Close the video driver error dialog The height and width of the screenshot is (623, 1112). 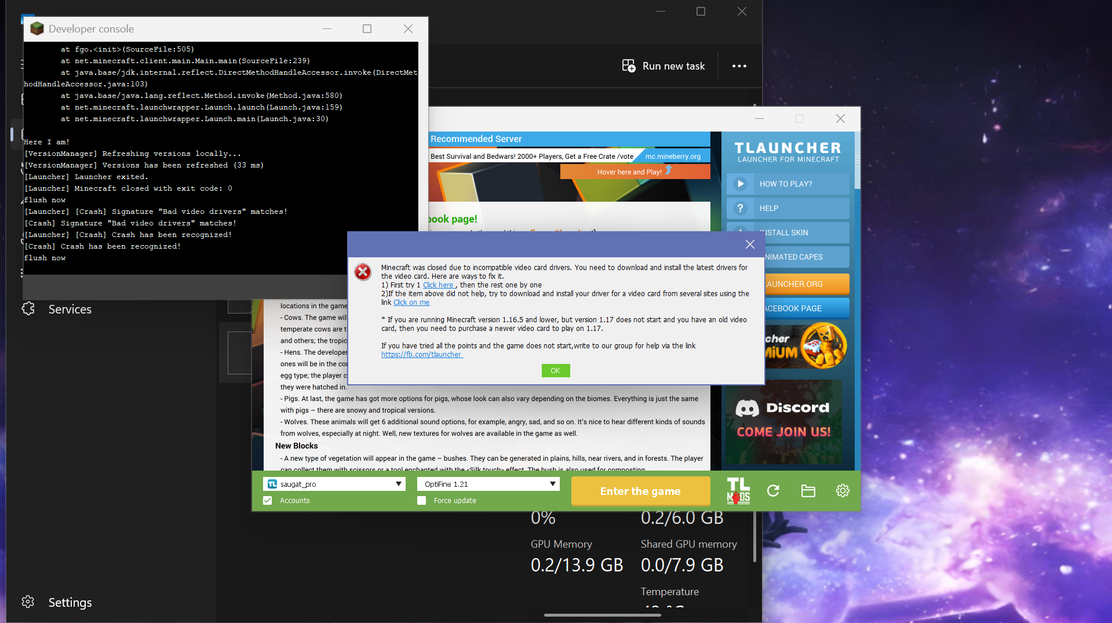click(x=750, y=245)
